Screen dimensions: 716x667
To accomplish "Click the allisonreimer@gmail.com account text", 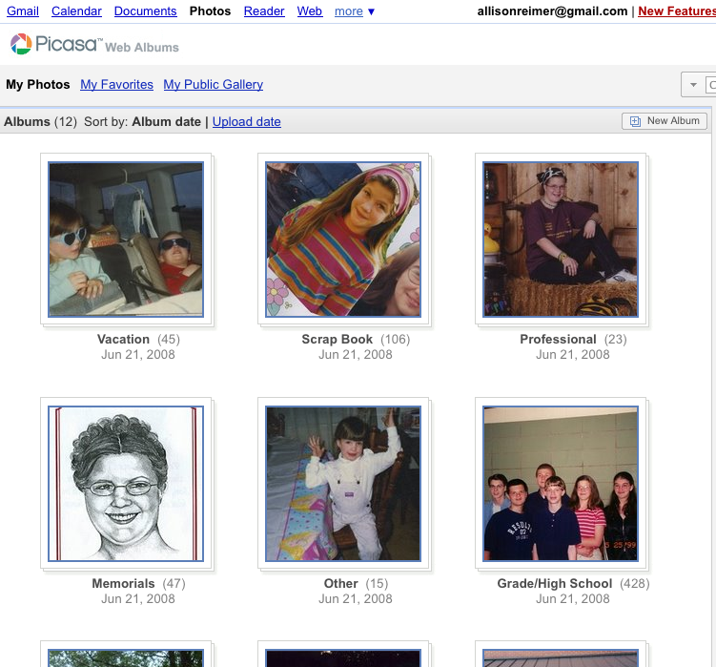I will coord(552,10).
